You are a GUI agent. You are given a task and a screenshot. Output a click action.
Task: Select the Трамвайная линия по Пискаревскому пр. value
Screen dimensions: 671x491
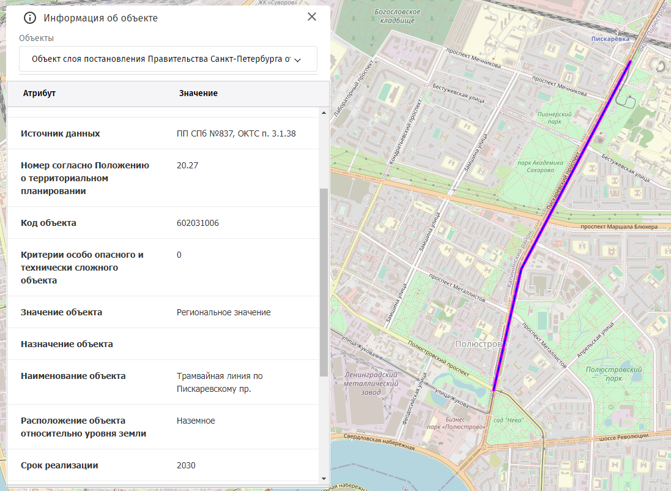(x=220, y=382)
